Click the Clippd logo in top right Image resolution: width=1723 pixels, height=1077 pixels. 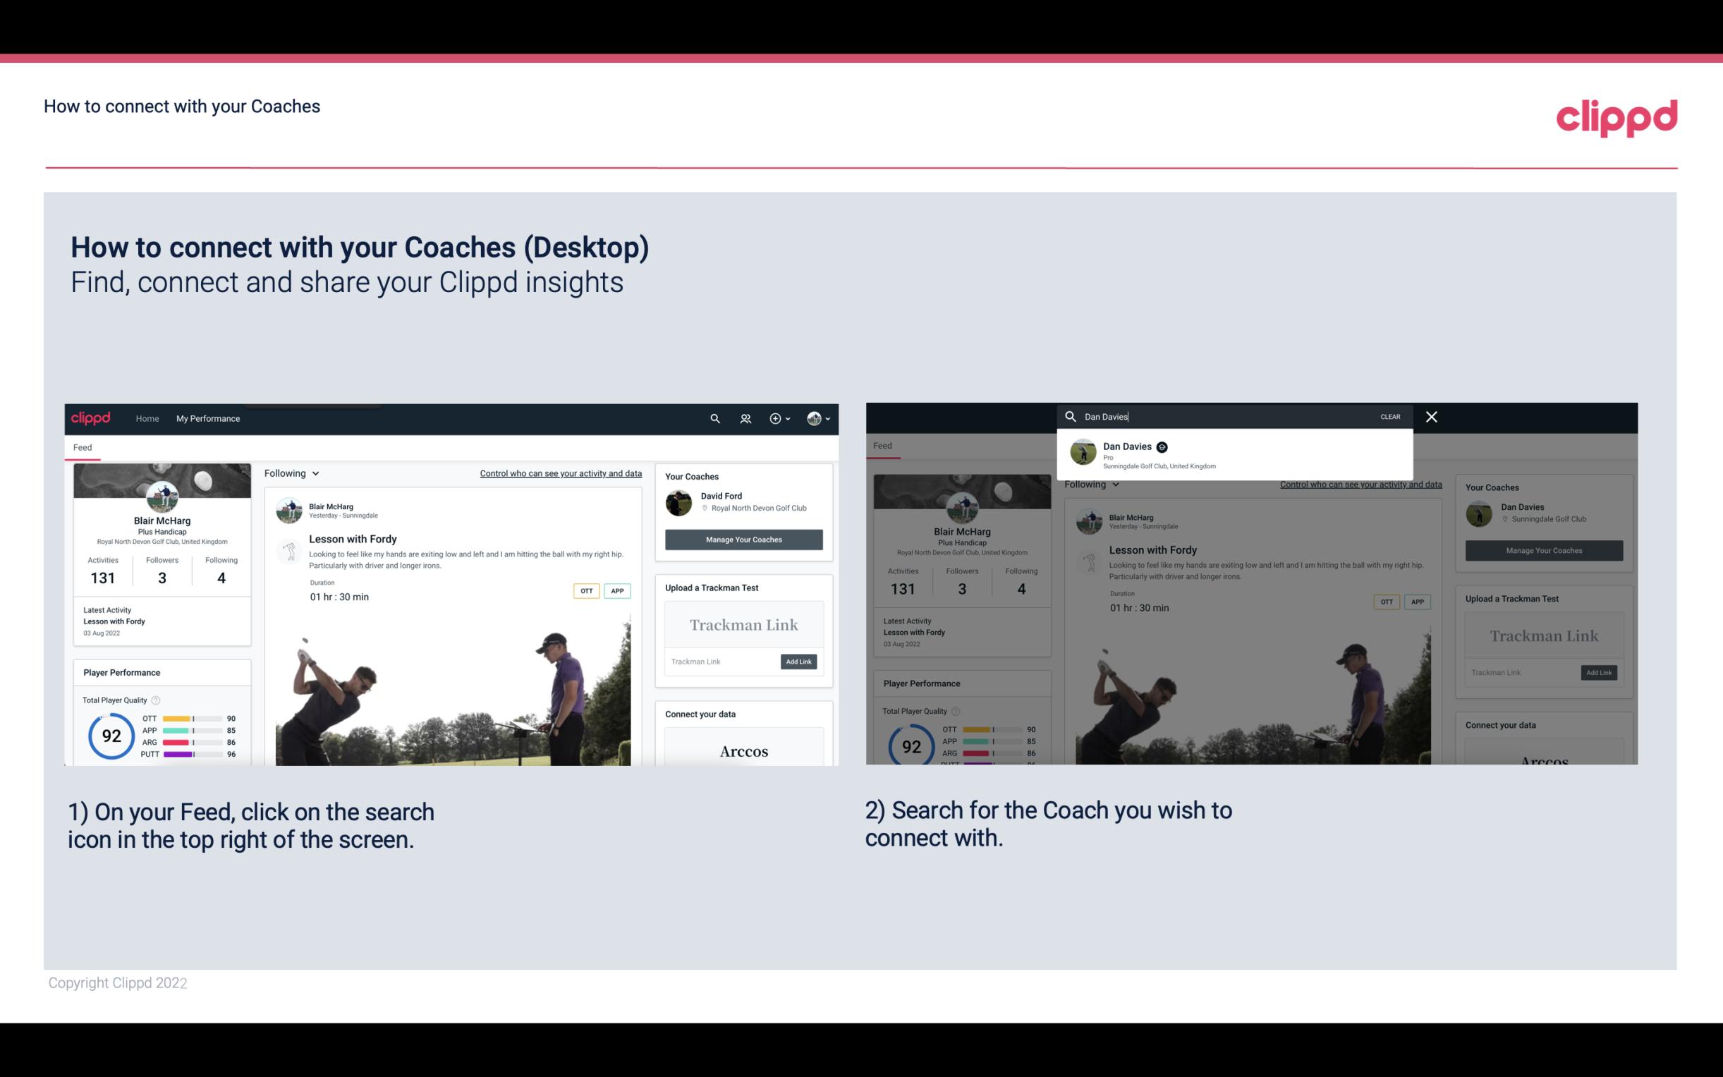(1618, 116)
